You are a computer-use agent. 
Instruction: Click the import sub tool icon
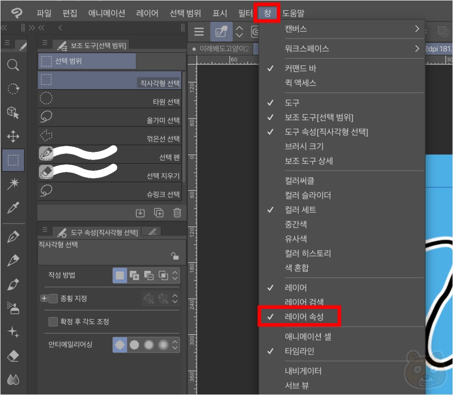tap(140, 213)
